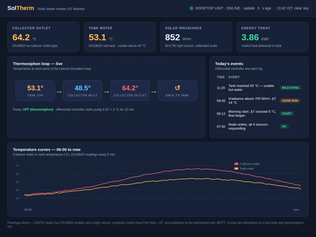
Task: Click the arrow pointing to Back to Tank
Action: [154, 92]
